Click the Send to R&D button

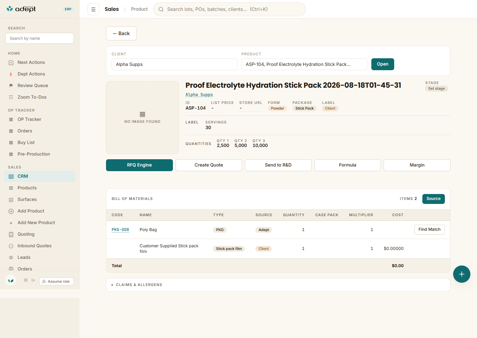pyautogui.click(x=278, y=165)
